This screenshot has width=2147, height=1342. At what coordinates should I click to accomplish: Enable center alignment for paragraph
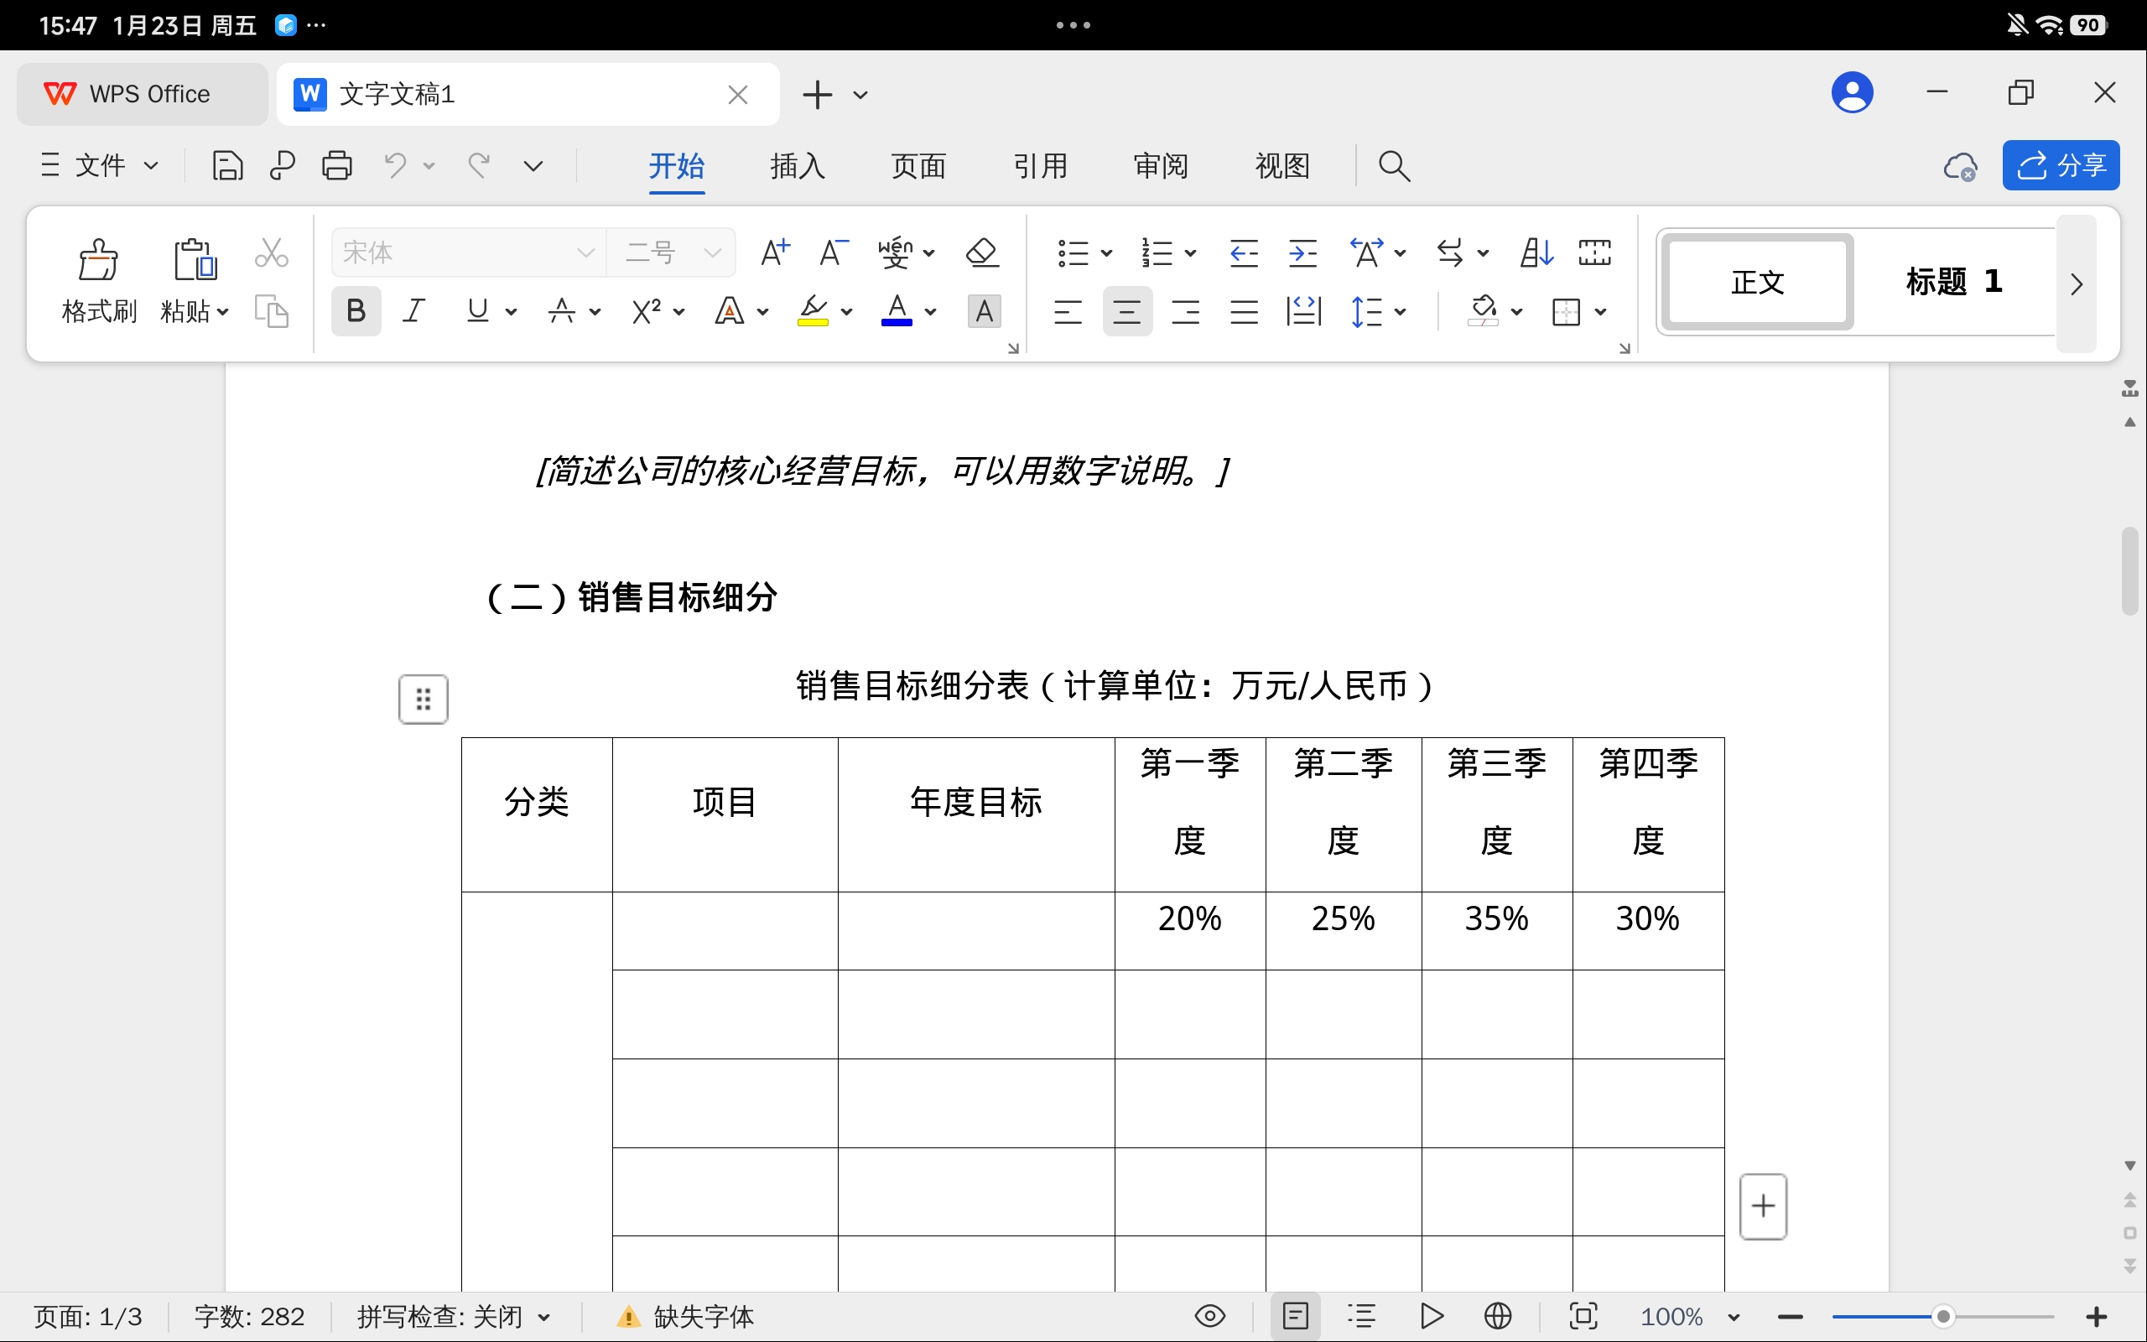[x=1126, y=311]
